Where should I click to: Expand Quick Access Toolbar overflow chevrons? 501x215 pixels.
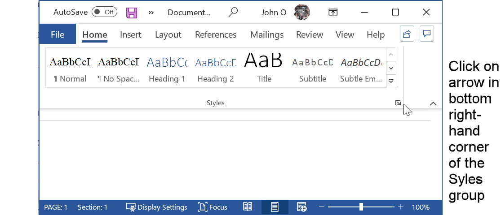point(151,13)
